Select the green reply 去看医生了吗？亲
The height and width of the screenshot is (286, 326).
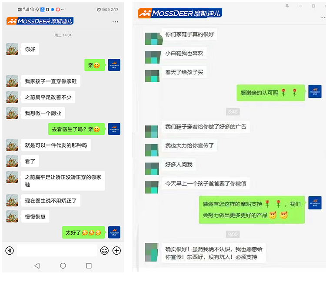click(x=77, y=129)
